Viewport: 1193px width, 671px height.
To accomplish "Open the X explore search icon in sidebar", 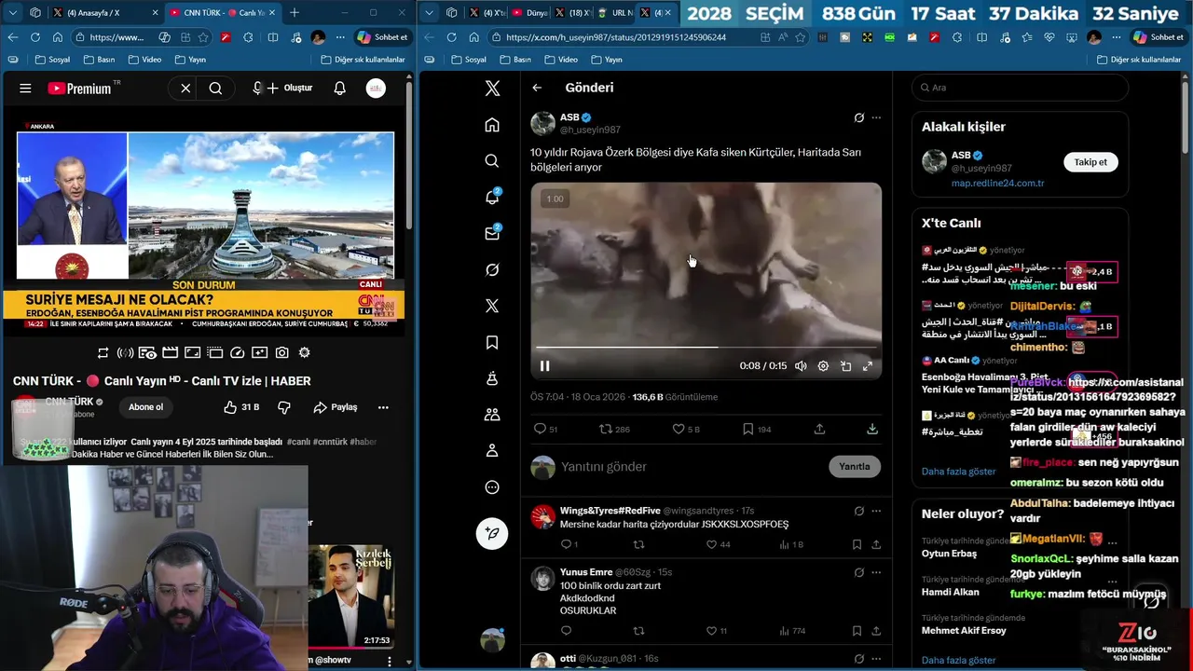I will click(492, 161).
